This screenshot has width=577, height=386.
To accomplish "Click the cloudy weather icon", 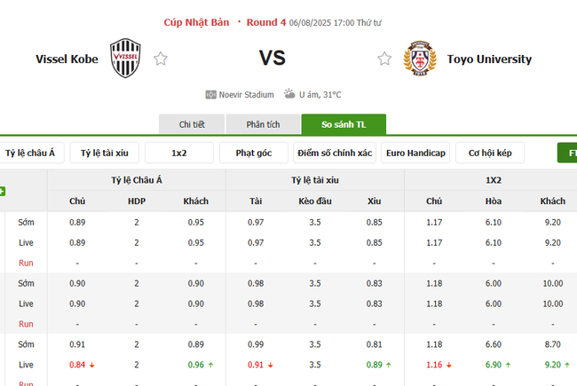I will [x=289, y=93].
